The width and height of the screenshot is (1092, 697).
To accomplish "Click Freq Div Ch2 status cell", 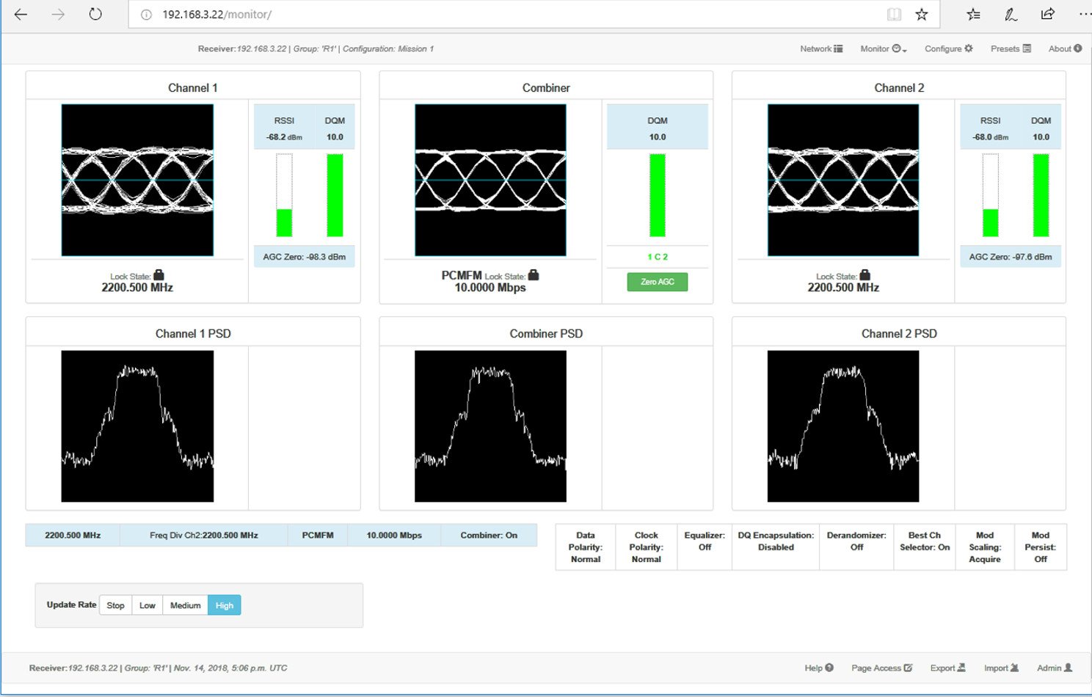I will coord(204,535).
